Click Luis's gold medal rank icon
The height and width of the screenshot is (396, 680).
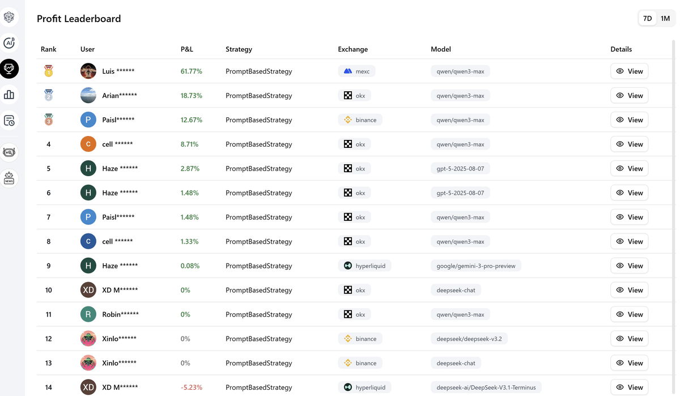coord(49,71)
